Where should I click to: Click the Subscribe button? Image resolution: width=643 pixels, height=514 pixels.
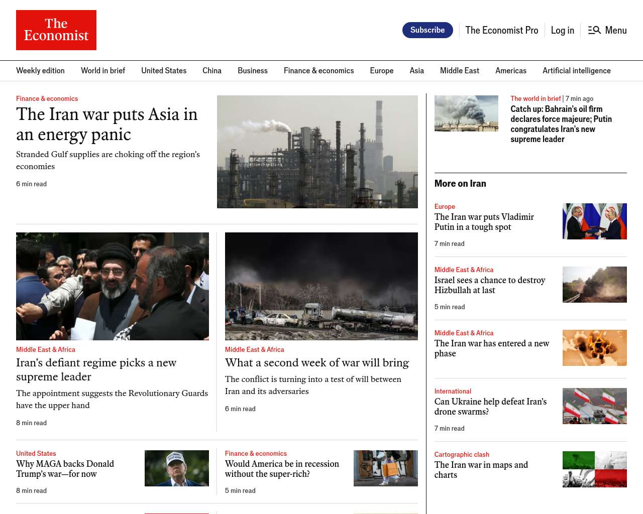427,30
